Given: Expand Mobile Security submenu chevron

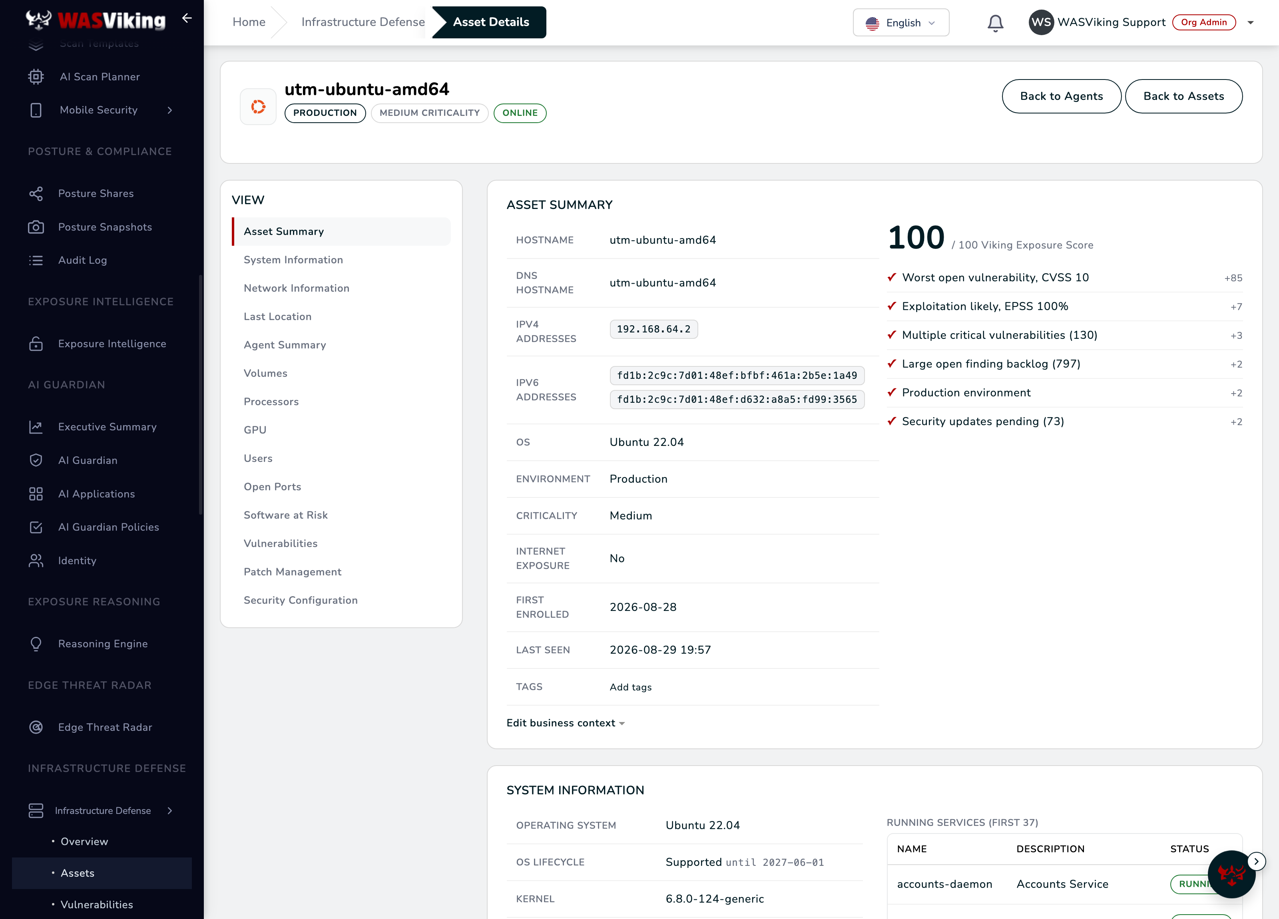Looking at the screenshot, I should 170,110.
